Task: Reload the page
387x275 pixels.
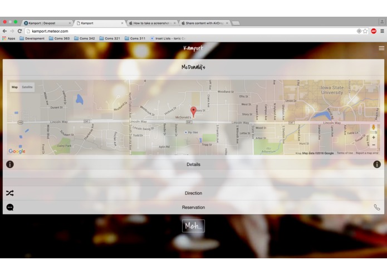Action: coord(19,31)
